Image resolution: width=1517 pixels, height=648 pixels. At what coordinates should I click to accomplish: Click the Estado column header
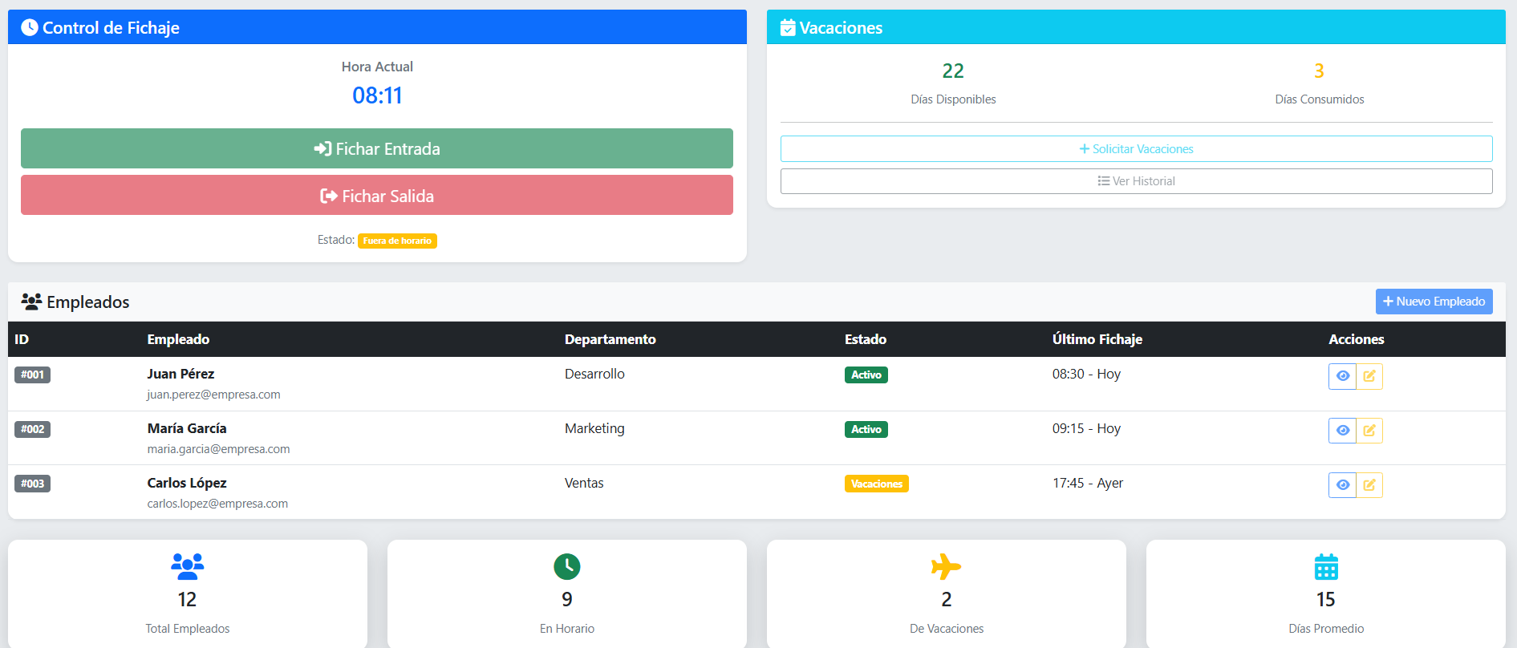866,339
